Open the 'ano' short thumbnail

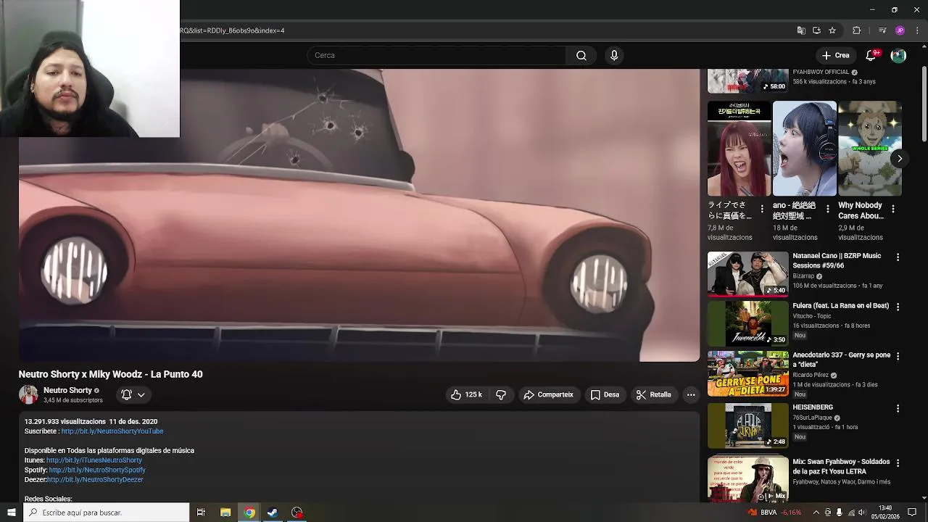(804, 149)
